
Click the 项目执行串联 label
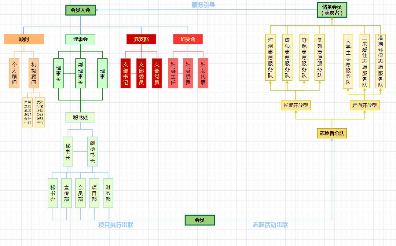[116, 225]
